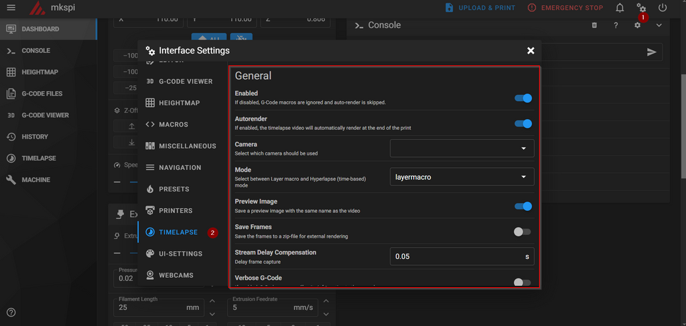Toggle the Preview Image switch
Image resolution: width=686 pixels, height=326 pixels.
point(523,206)
